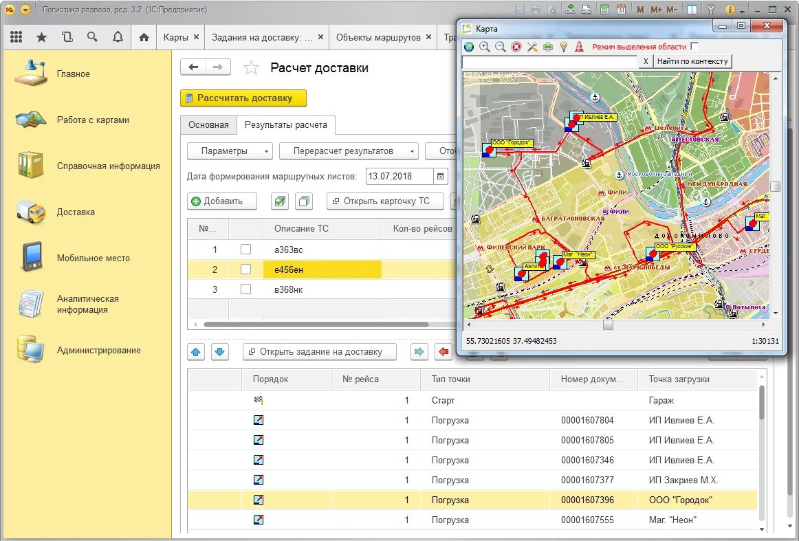
Task: Expand the Параметры dropdown
Action: click(x=230, y=151)
